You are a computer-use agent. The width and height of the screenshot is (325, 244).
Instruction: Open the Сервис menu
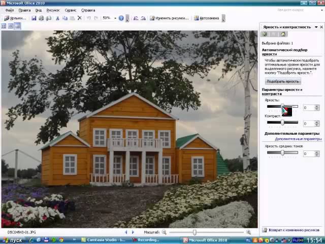pos(71,10)
